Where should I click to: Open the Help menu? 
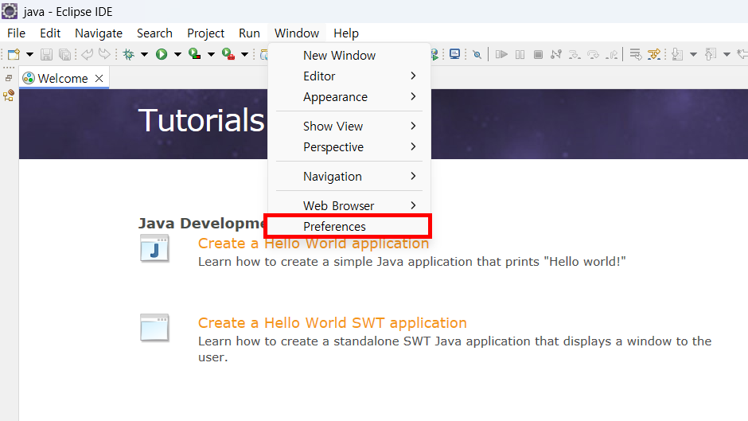pyautogui.click(x=346, y=33)
